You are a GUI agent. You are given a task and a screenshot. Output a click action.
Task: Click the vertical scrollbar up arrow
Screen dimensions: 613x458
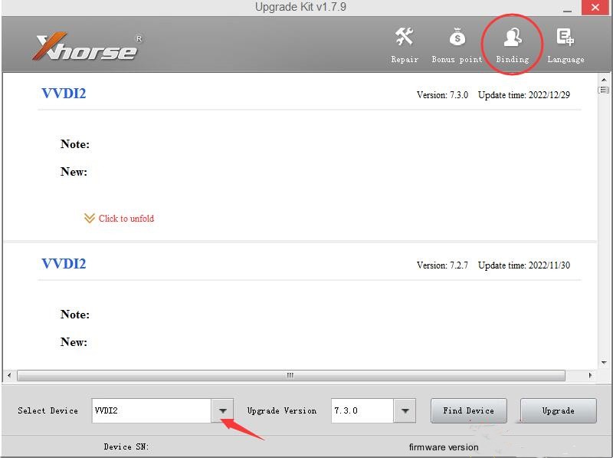tap(604, 80)
